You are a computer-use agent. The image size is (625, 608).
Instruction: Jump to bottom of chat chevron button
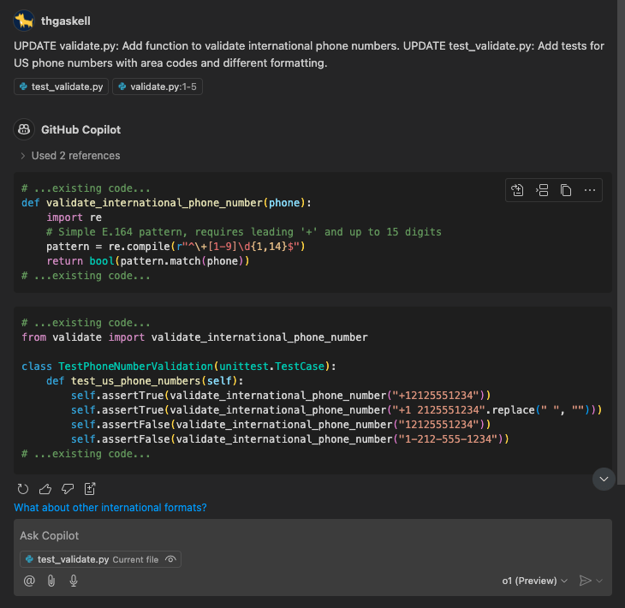604,479
